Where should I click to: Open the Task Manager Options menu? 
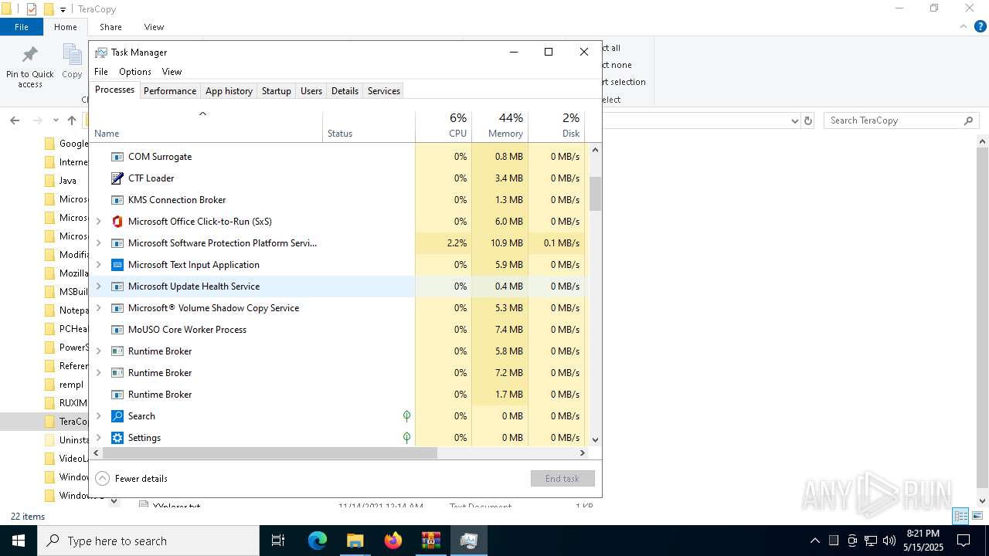[x=135, y=72]
